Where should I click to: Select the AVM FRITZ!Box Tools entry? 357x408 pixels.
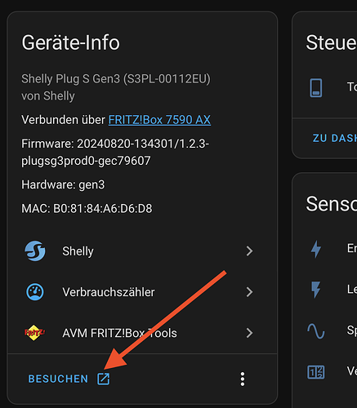coord(139,333)
